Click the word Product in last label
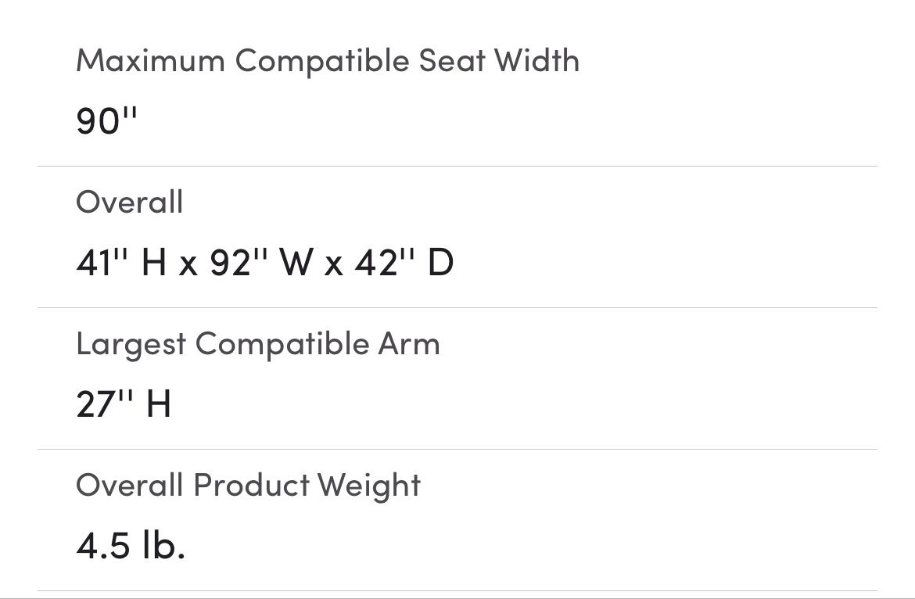915x599 pixels. [252, 486]
